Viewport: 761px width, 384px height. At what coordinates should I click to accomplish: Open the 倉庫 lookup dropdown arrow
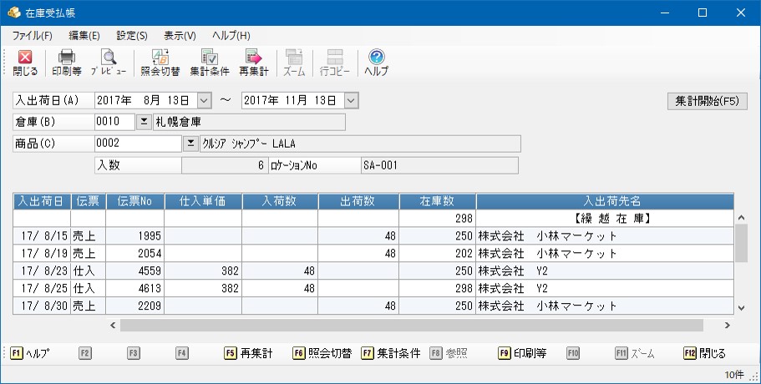click(143, 122)
